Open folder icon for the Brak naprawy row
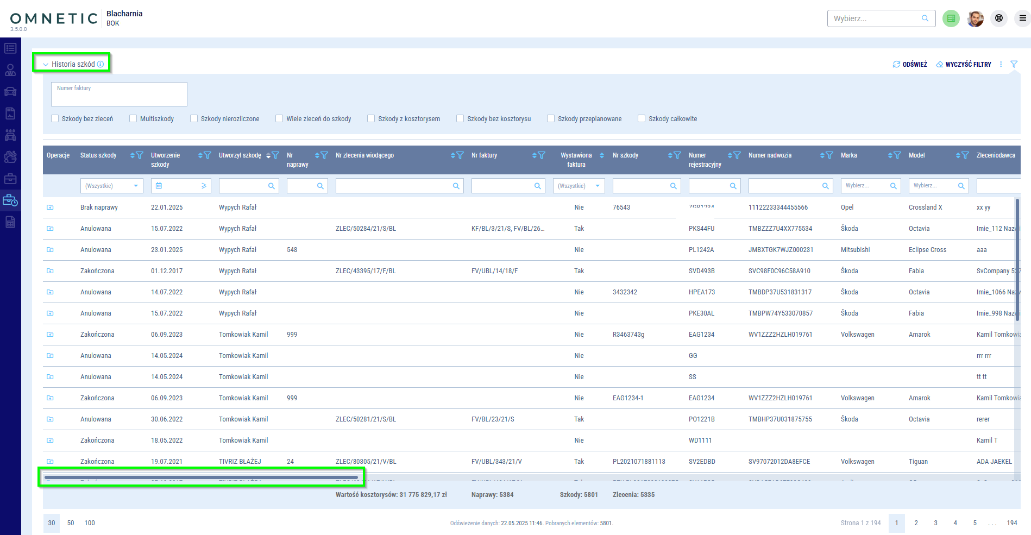 [50, 207]
